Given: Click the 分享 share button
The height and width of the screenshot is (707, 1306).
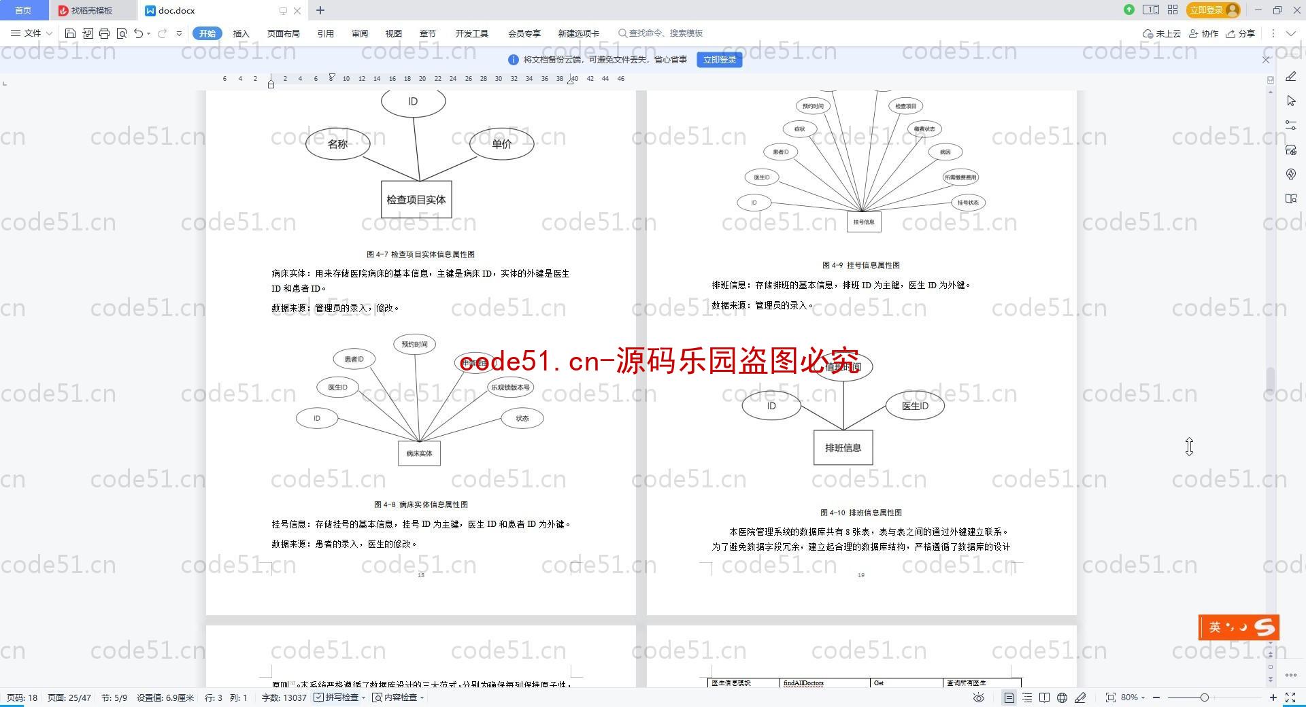Looking at the screenshot, I should click(1240, 33).
